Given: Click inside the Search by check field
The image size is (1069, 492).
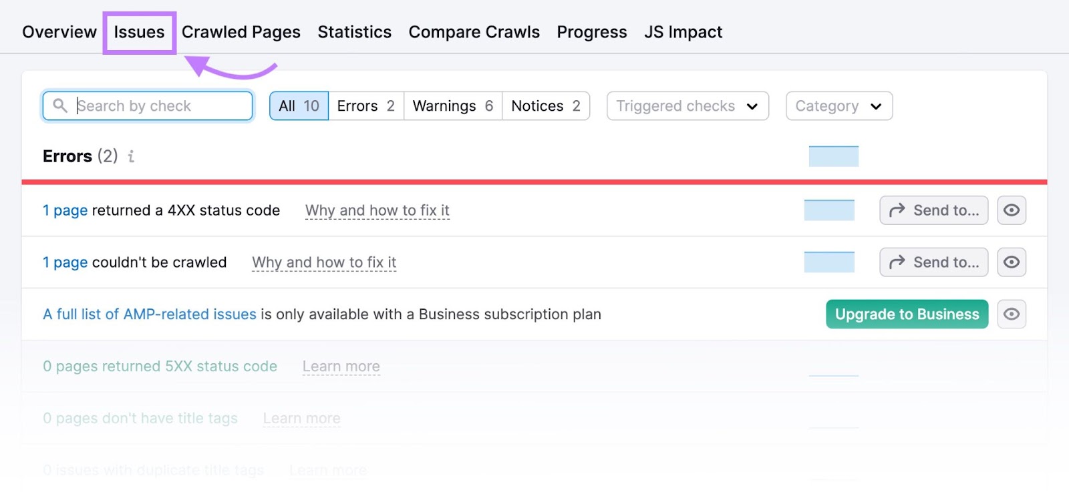Looking at the screenshot, I should (x=160, y=105).
